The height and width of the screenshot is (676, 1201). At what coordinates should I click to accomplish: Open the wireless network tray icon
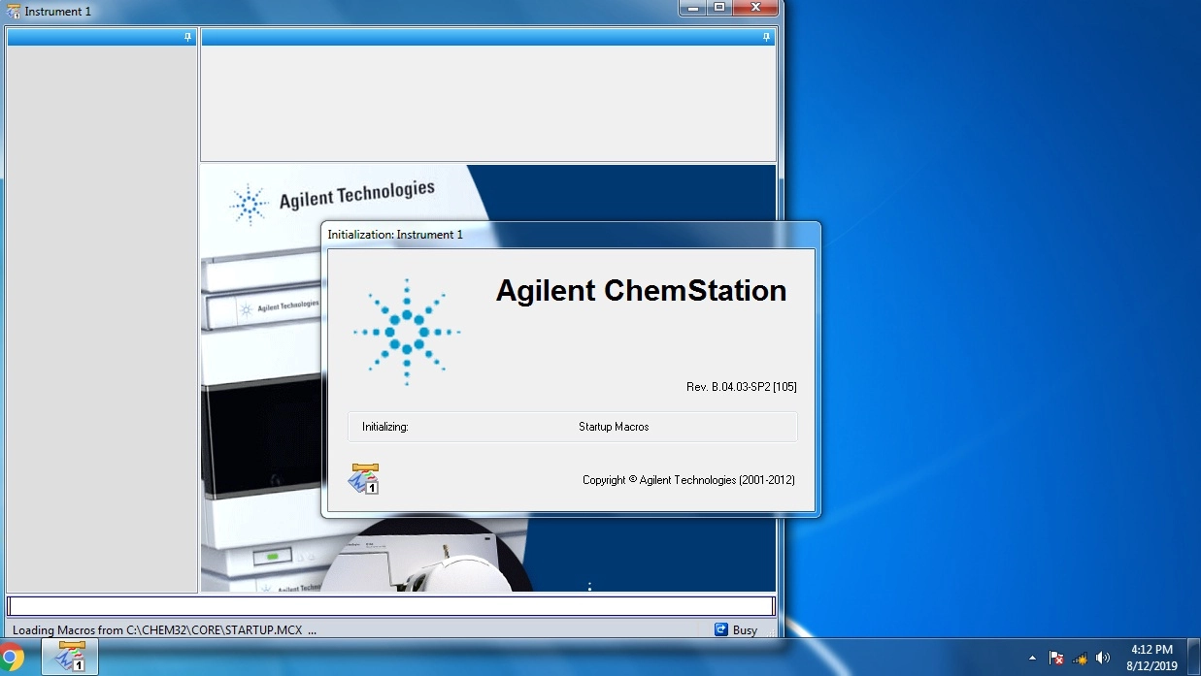click(x=1079, y=659)
